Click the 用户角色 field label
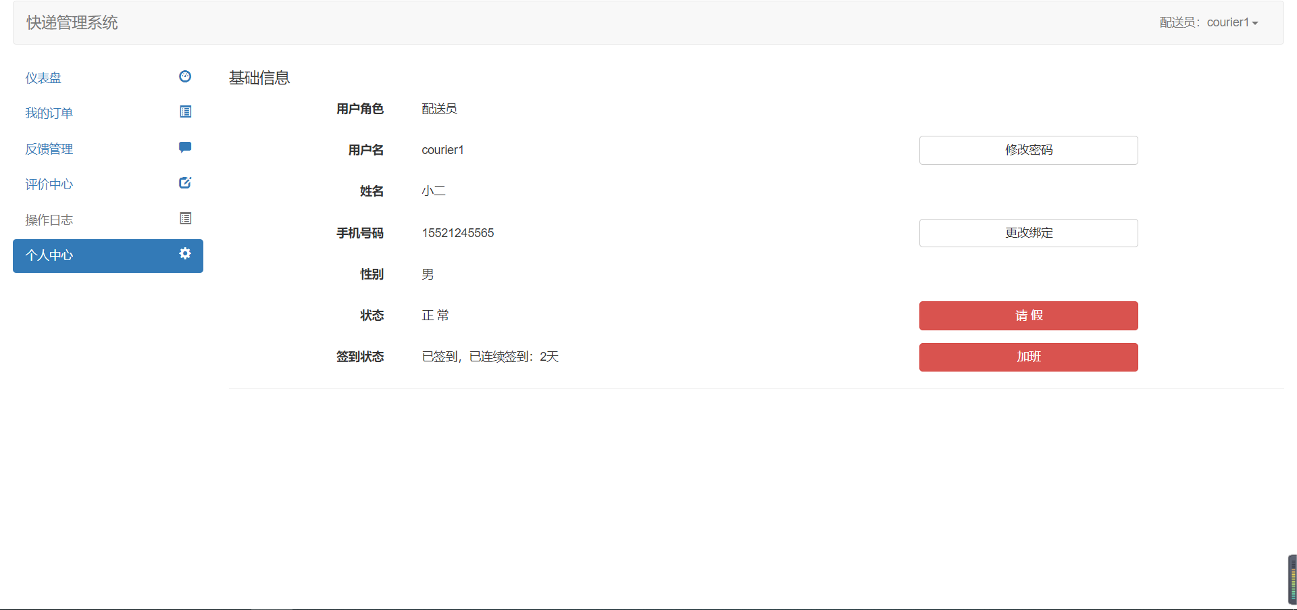The image size is (1297, 610). 360,109
